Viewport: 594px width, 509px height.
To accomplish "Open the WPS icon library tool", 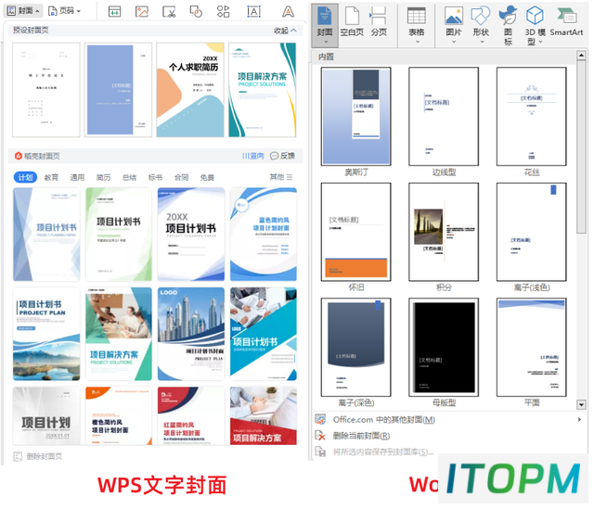I will tap(223, 11).
